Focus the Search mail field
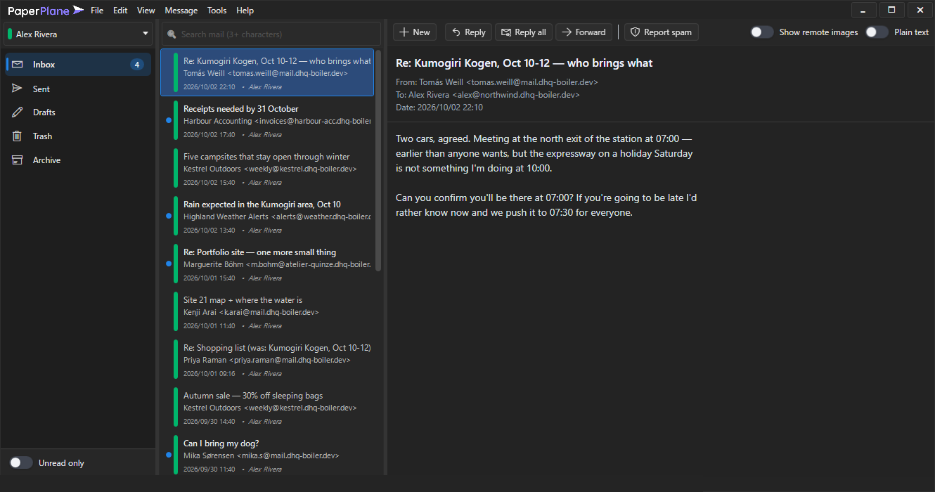Image resolution: width=935 pixels, height=492 pixels. pos(271,34)
